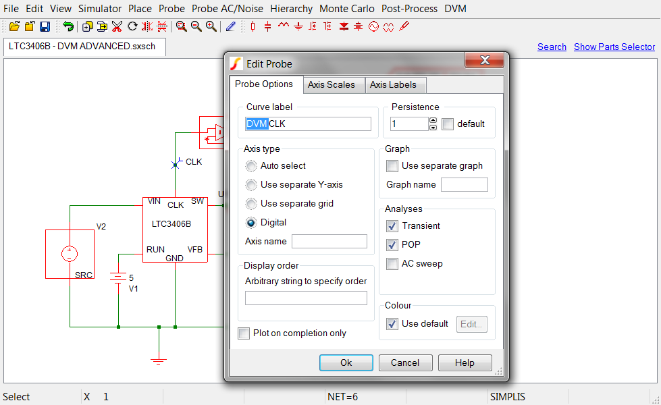Enable the AC sweep analysis checkbox
661x405 pixels.
click(x=392, y=264)
